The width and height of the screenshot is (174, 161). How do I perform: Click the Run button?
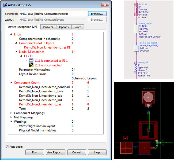click(x=35, y=152)
